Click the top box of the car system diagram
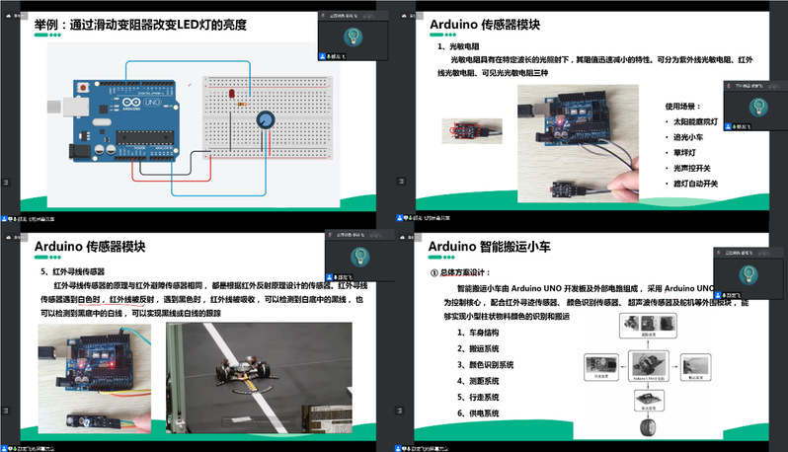This screenshot has width=788, height=452. 648,326
